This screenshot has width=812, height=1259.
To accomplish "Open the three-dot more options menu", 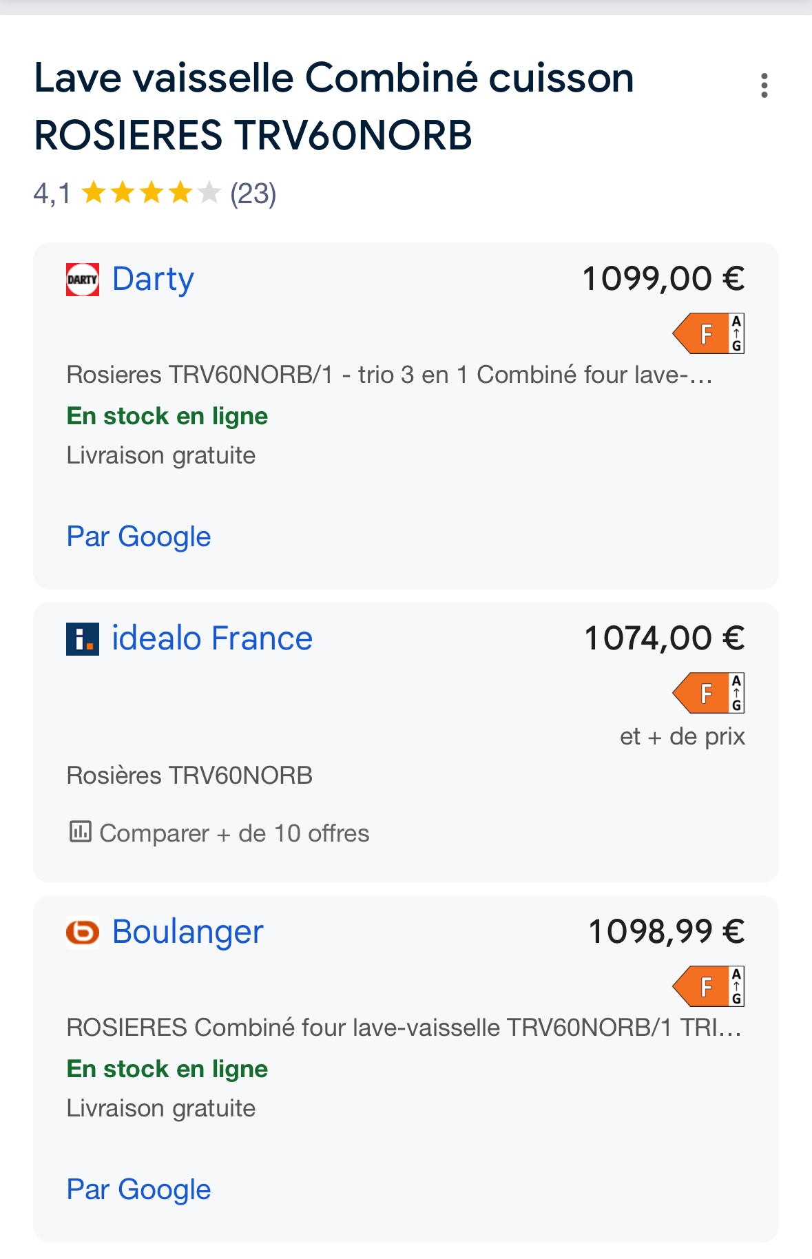I will tap(764, 85).
